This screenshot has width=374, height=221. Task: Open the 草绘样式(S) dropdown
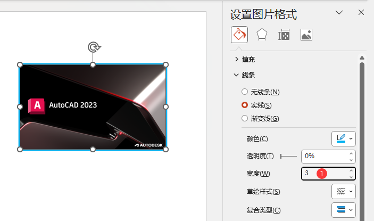click(x=344, y=191)
